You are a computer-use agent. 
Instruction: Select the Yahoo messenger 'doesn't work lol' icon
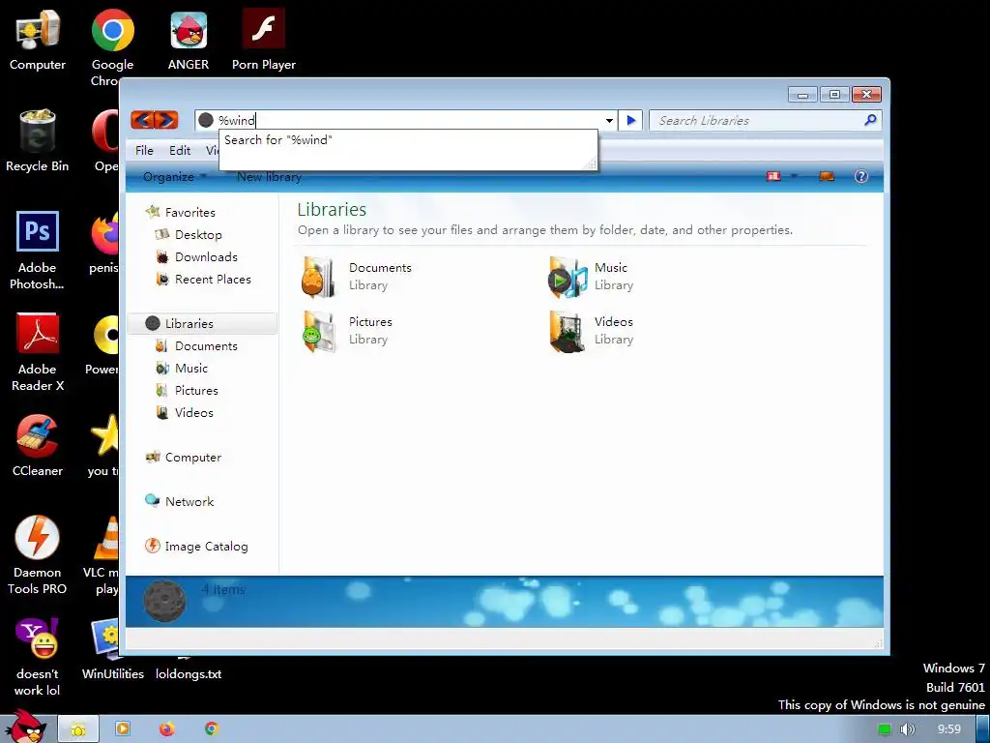(38, 657)
